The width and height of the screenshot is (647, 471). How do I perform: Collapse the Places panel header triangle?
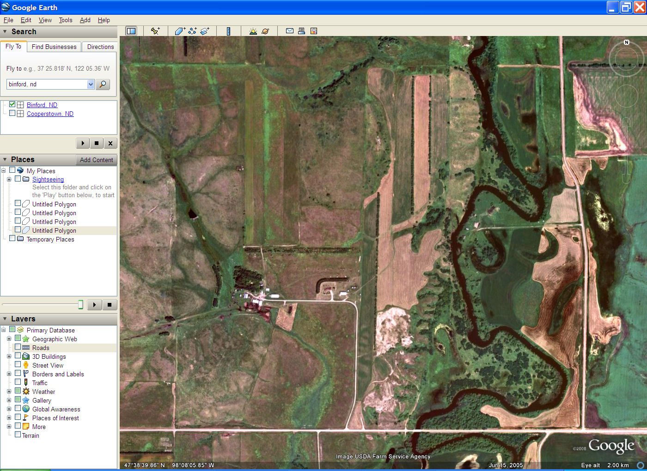point(5,159)
